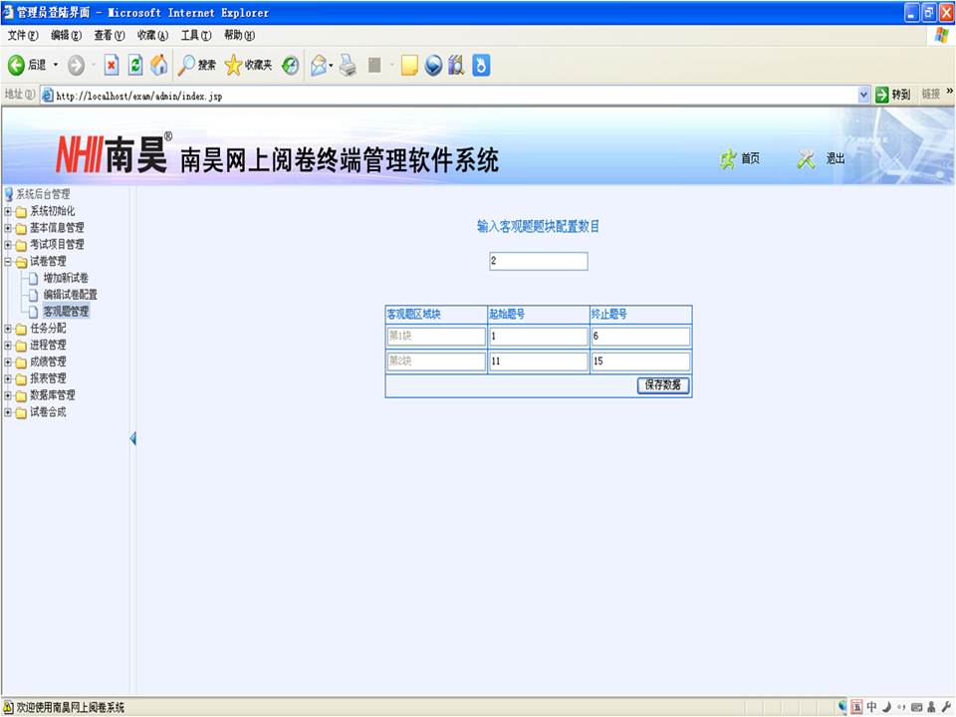Click the 首页 home link in header

click(x=741, y=159)
